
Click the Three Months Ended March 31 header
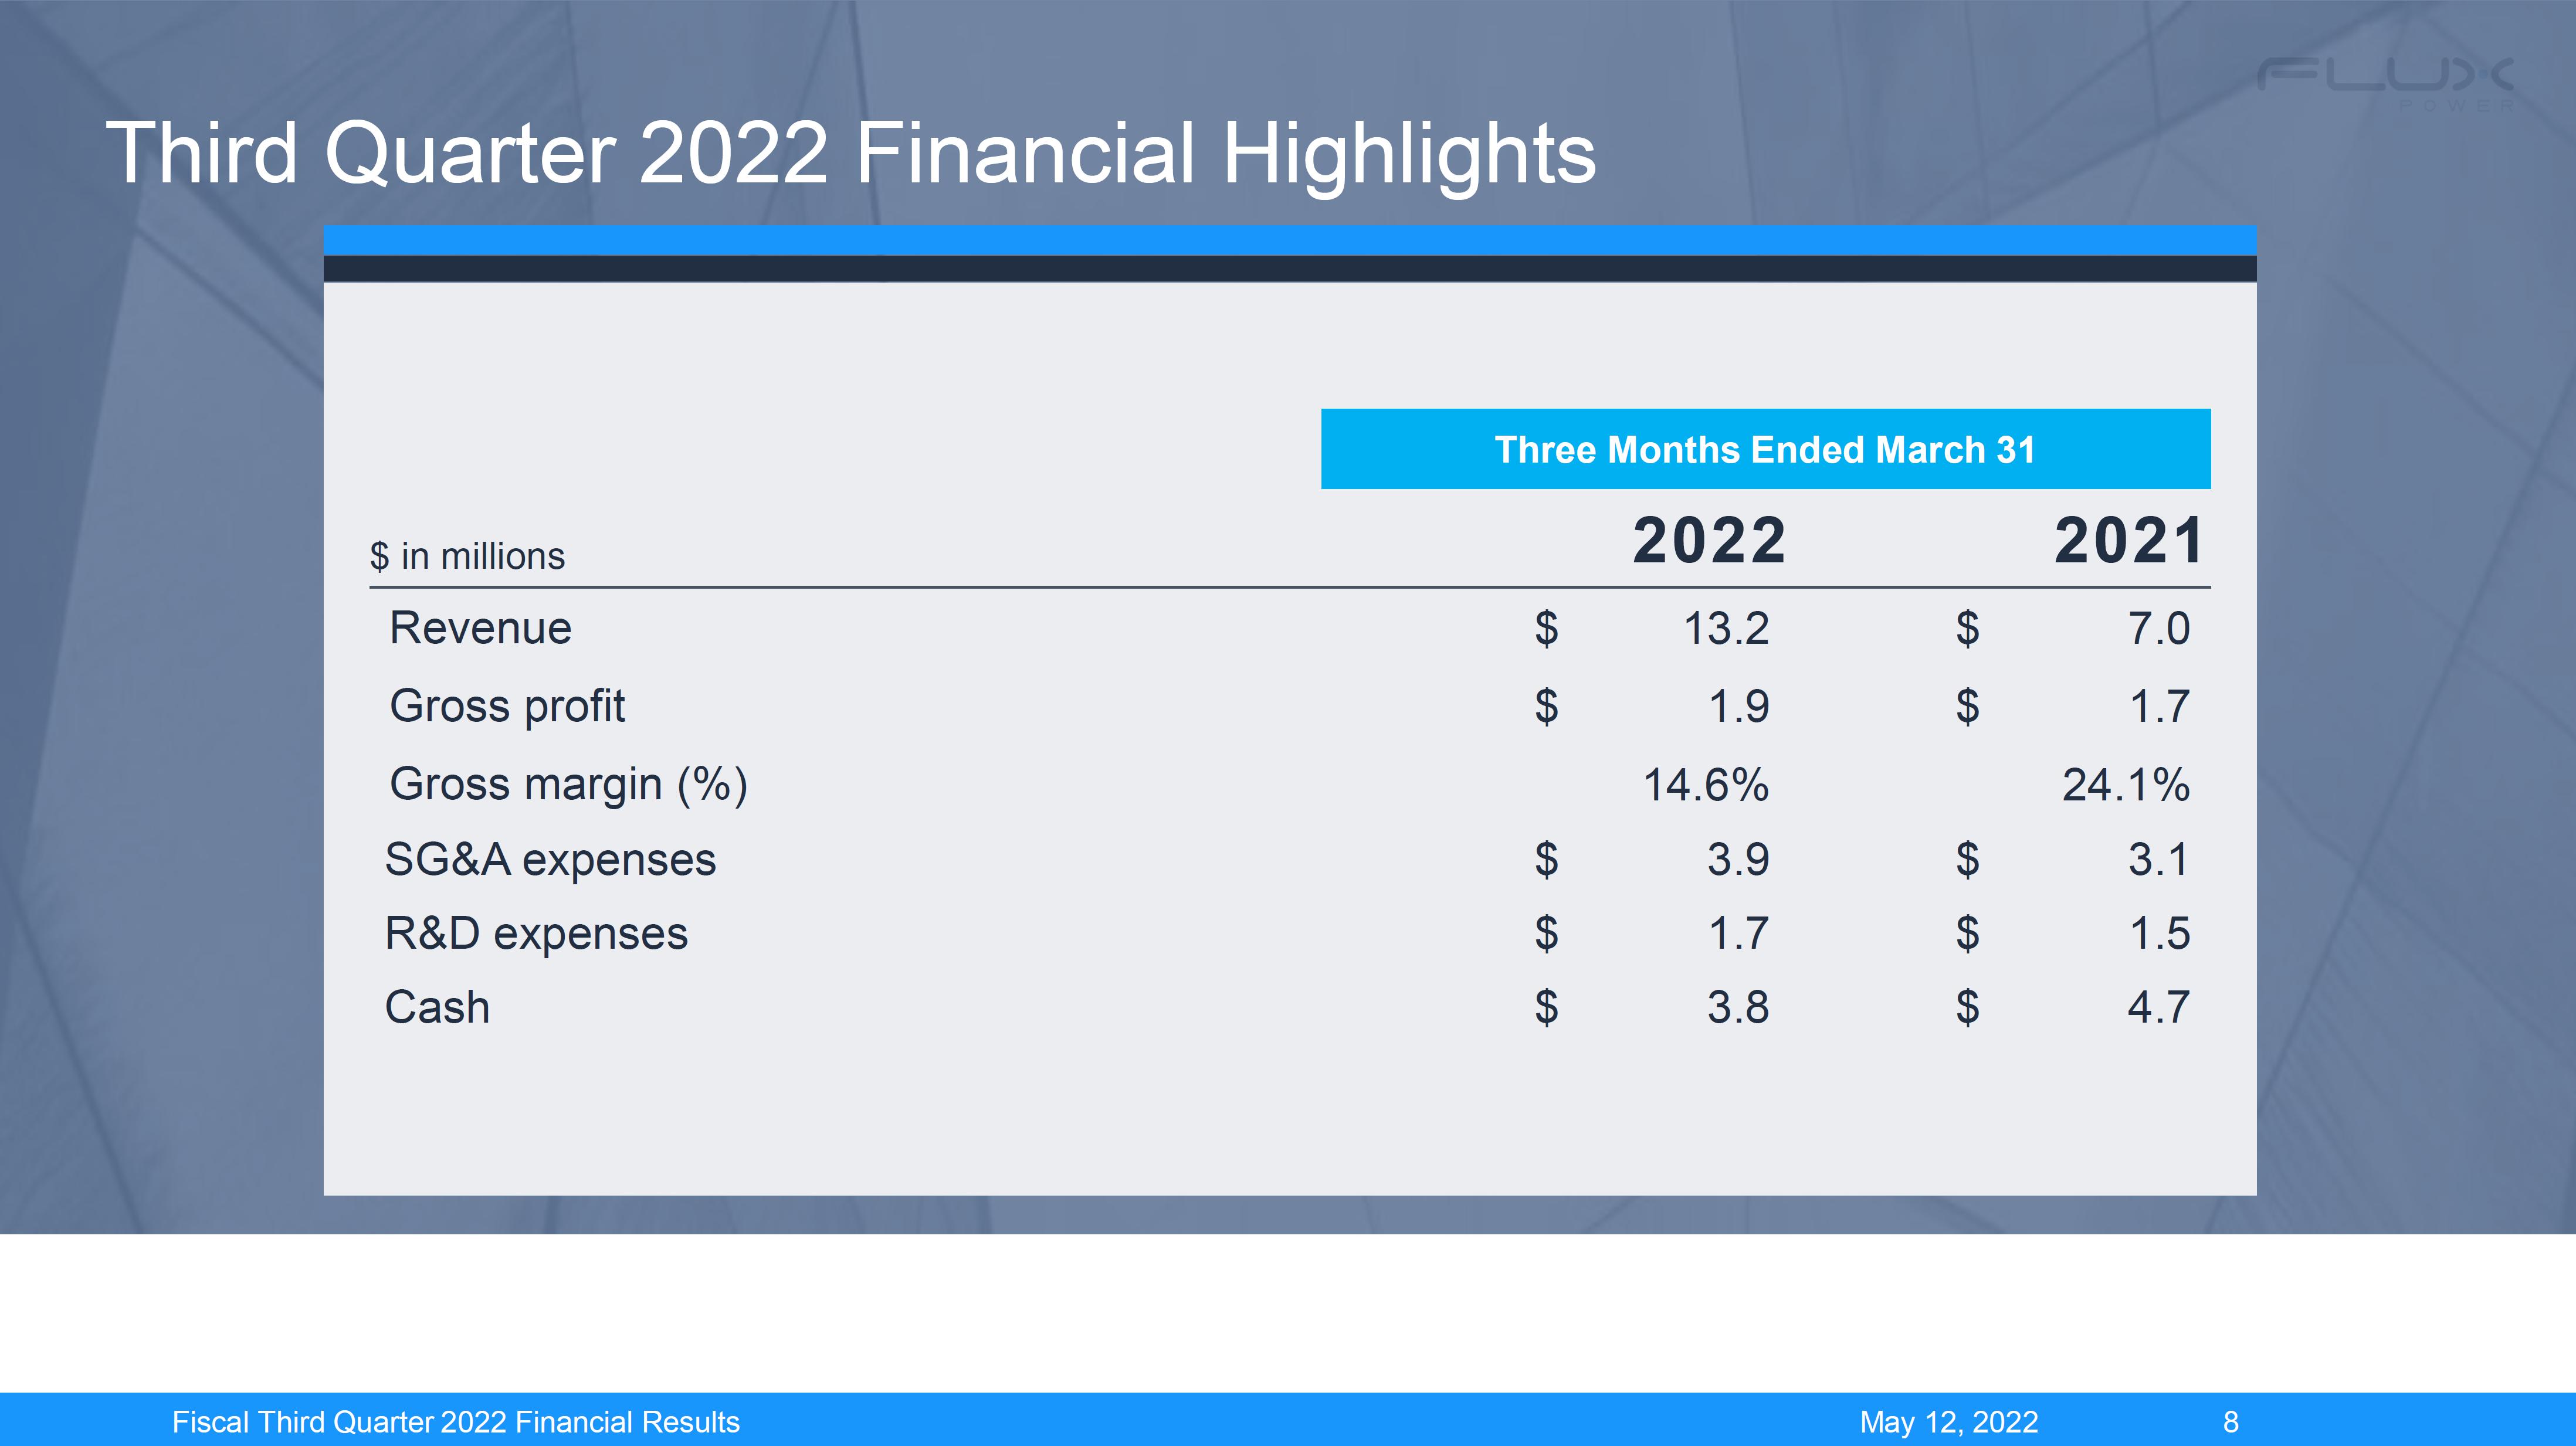(x=1765, y=449)
